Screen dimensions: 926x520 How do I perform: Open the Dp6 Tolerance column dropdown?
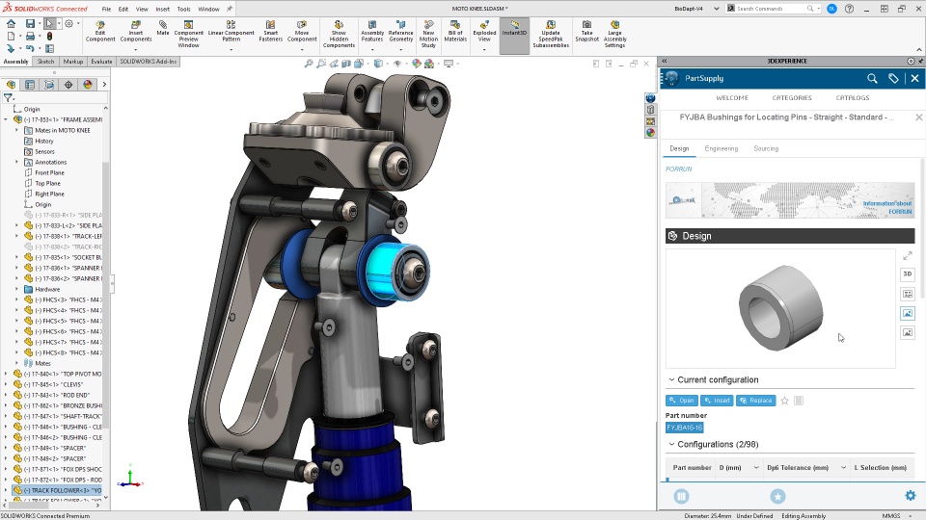click(x=843, y=468)
